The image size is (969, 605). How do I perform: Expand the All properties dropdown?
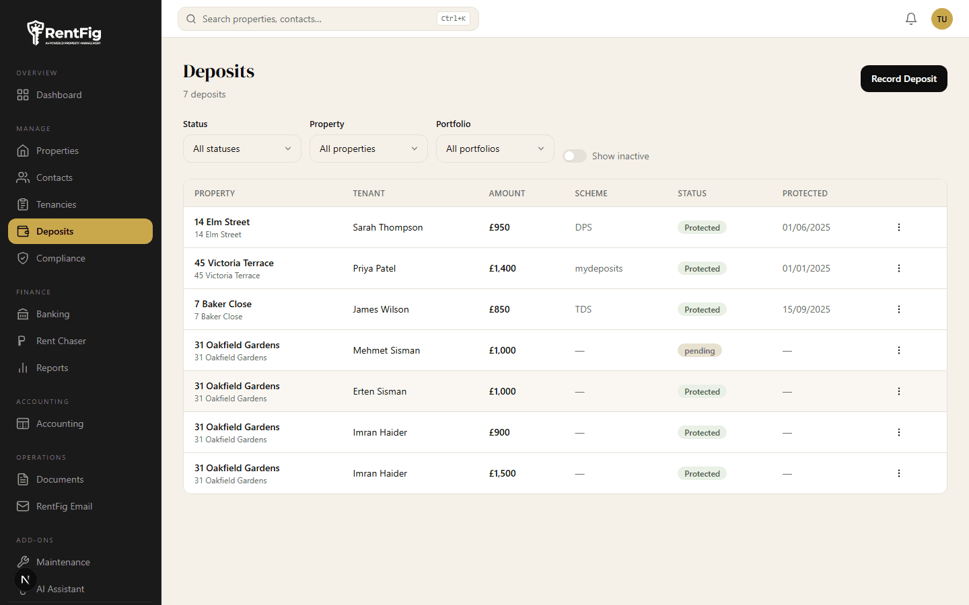pyautogui.click(x=369, y=149)
